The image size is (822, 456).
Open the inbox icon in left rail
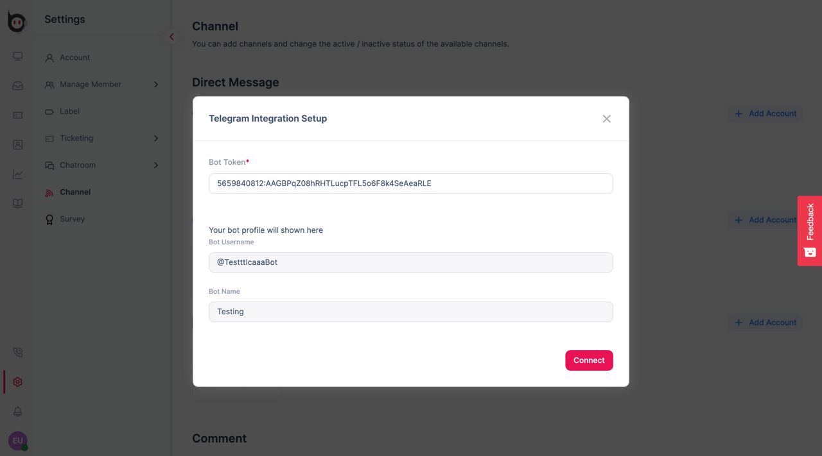(x=18, y=86)
